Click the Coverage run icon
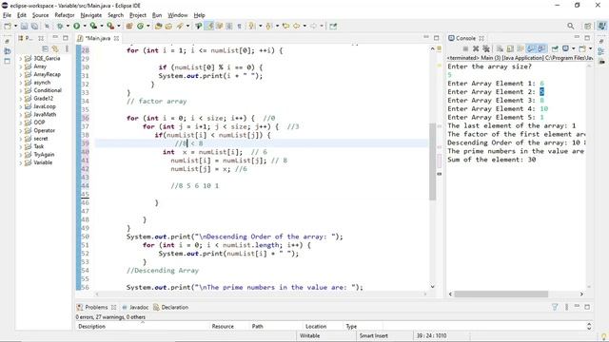The height and width of the screenshot is (342, 609). coord(93,26)
